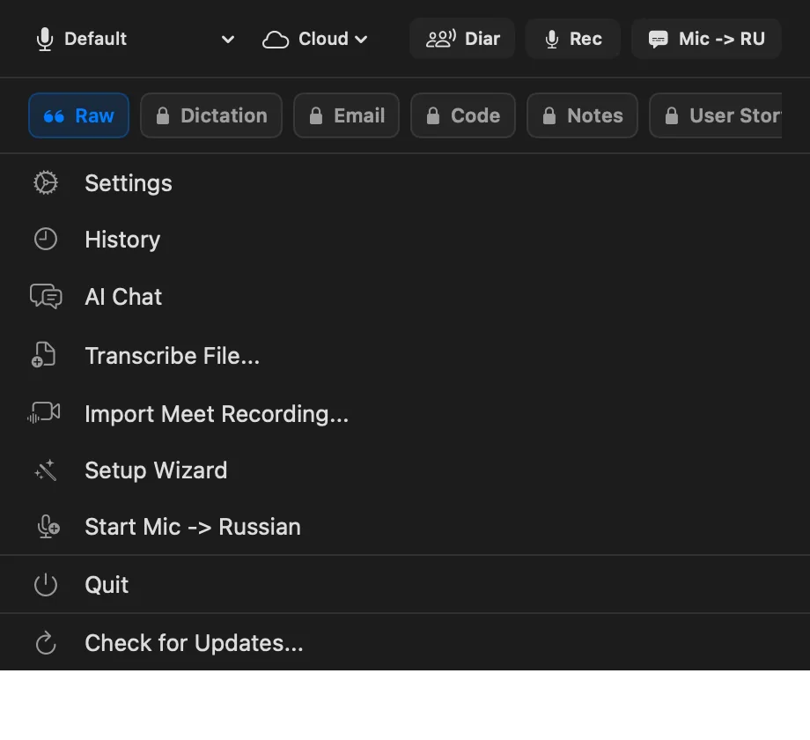Click the lock icon on Dictation

(x=163, y=115)
